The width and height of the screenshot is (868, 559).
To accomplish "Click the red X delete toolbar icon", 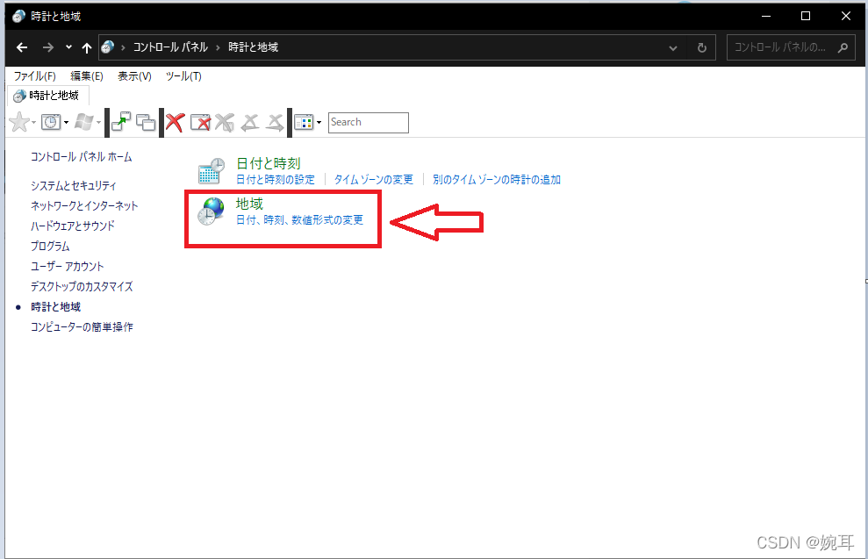I will tap(174, 122).
